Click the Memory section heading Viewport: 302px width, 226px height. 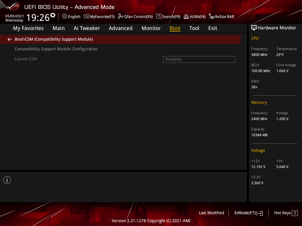pyautogui.click(x=259, y=102)
